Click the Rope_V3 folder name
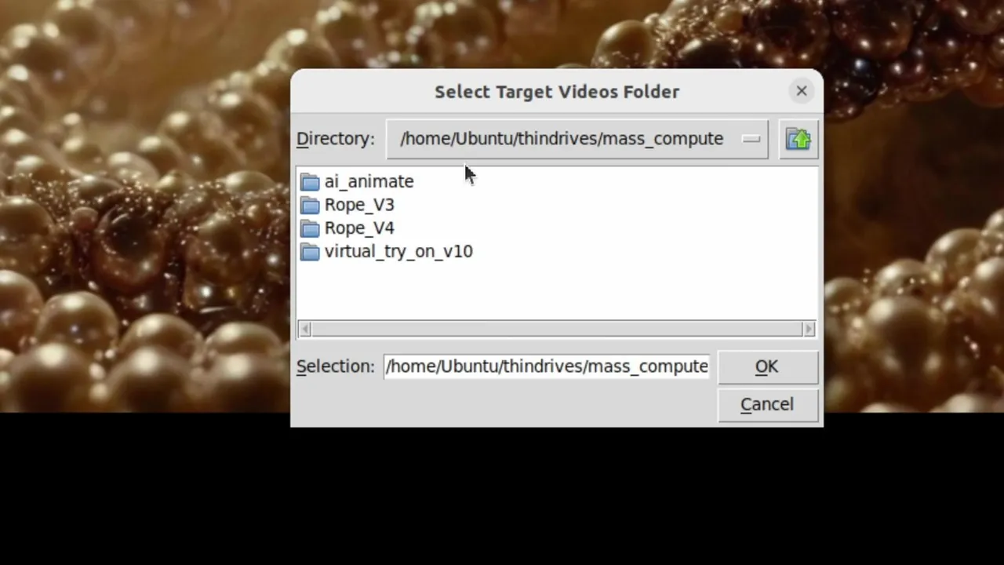1004x565 pixels. (359, 205)
